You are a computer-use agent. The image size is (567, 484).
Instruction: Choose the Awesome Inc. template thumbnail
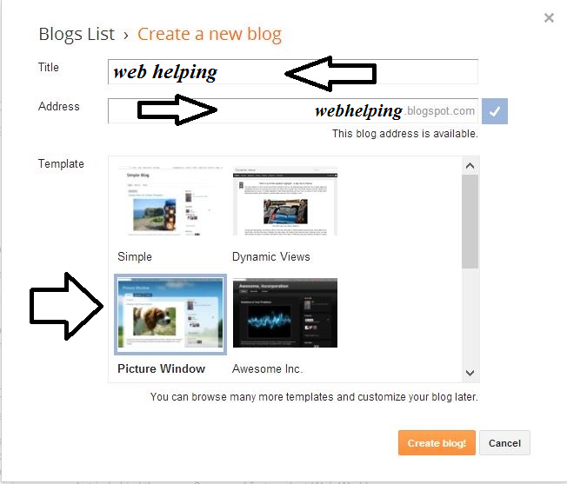pos(285,313)
